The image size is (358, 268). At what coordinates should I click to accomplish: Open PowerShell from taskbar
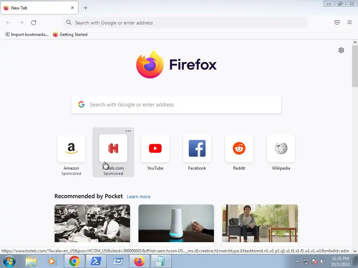pos(96,261)
